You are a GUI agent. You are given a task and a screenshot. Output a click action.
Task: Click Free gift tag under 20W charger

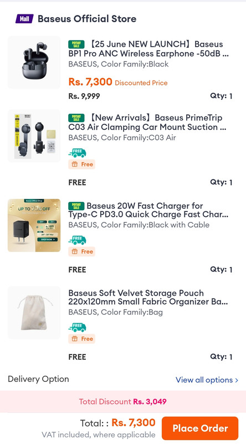pos(81,251)
